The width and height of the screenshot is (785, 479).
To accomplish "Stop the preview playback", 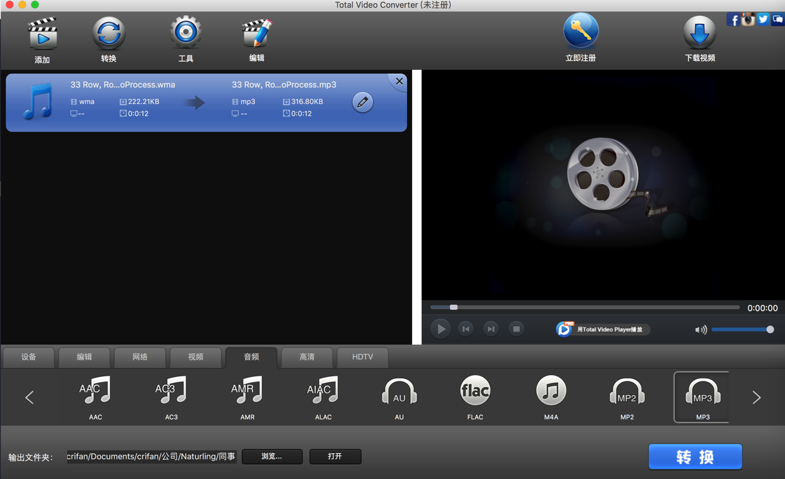I will click(x=516, y=329).
